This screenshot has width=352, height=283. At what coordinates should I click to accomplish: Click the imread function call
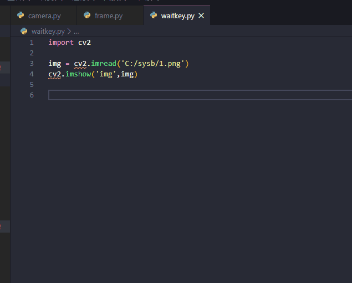(104, 64)
